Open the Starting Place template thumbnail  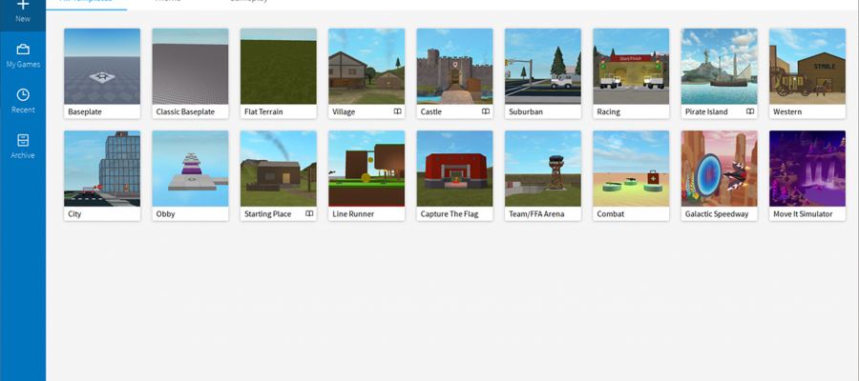tap(279, 169)
